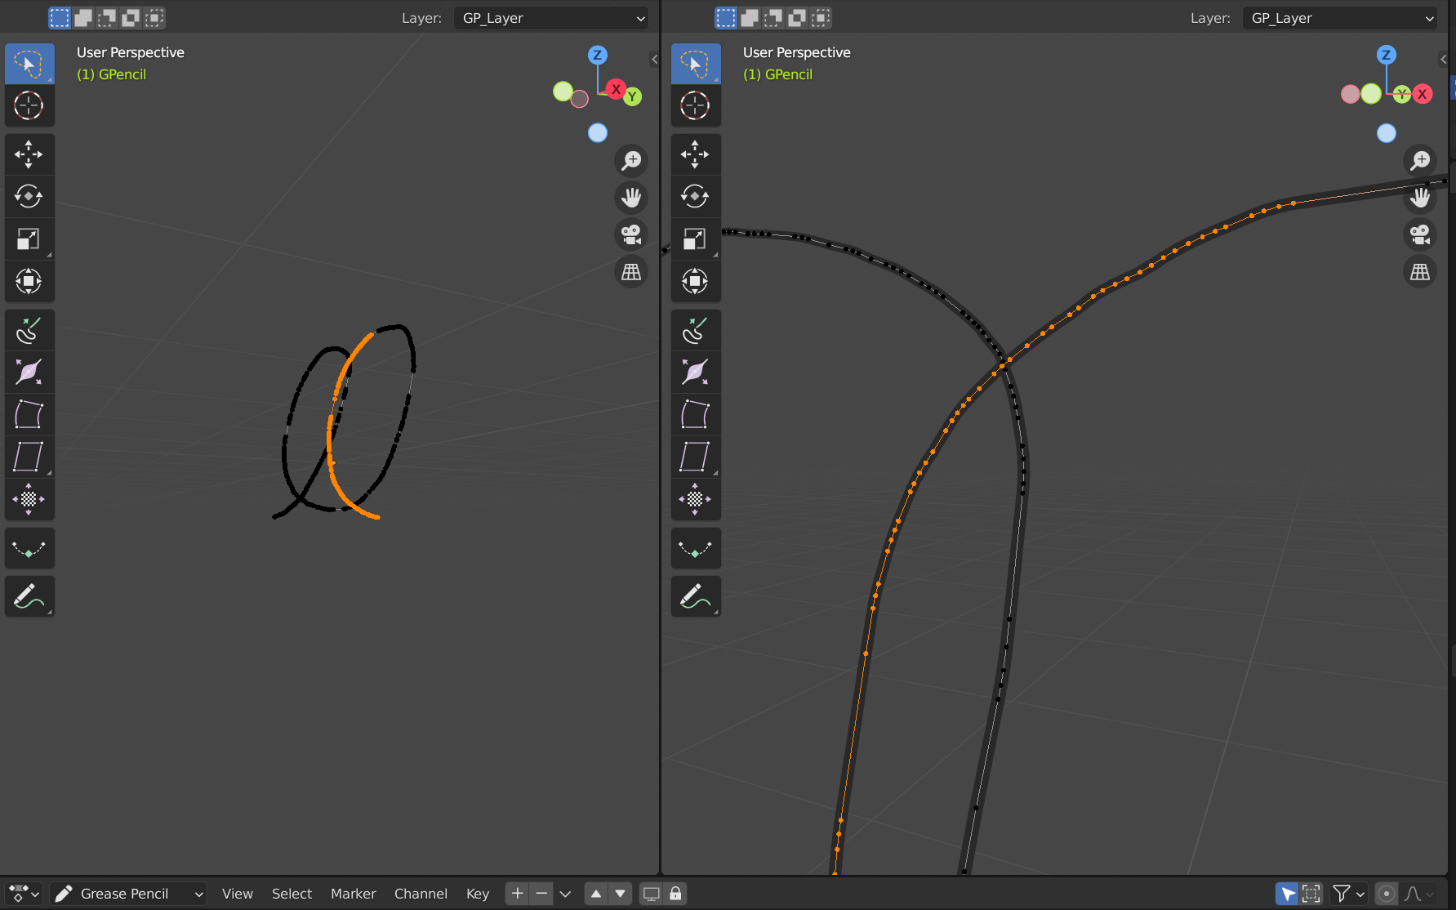Select the 3D Cursor tool on the left

[29, 106]
